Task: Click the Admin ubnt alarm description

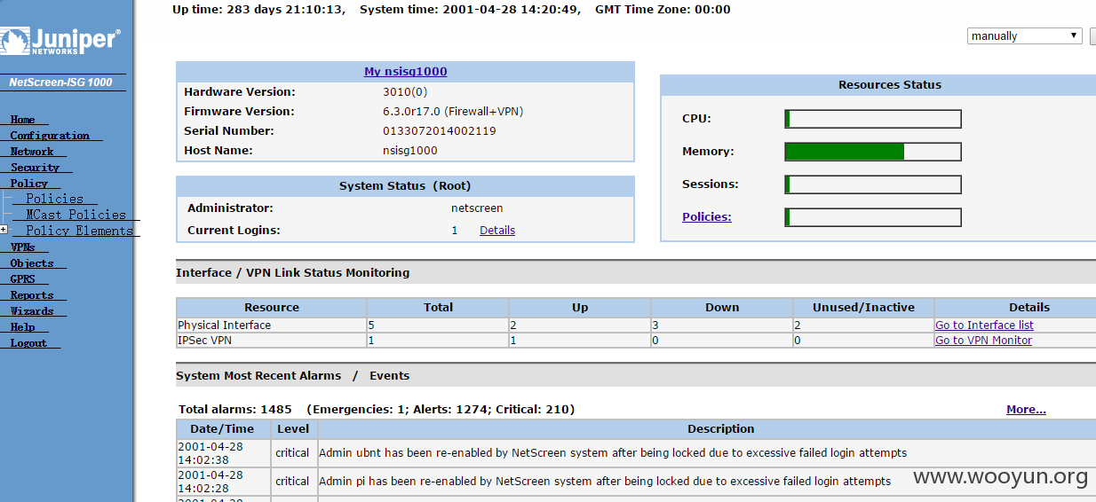Action: click(x=613, y=453)
